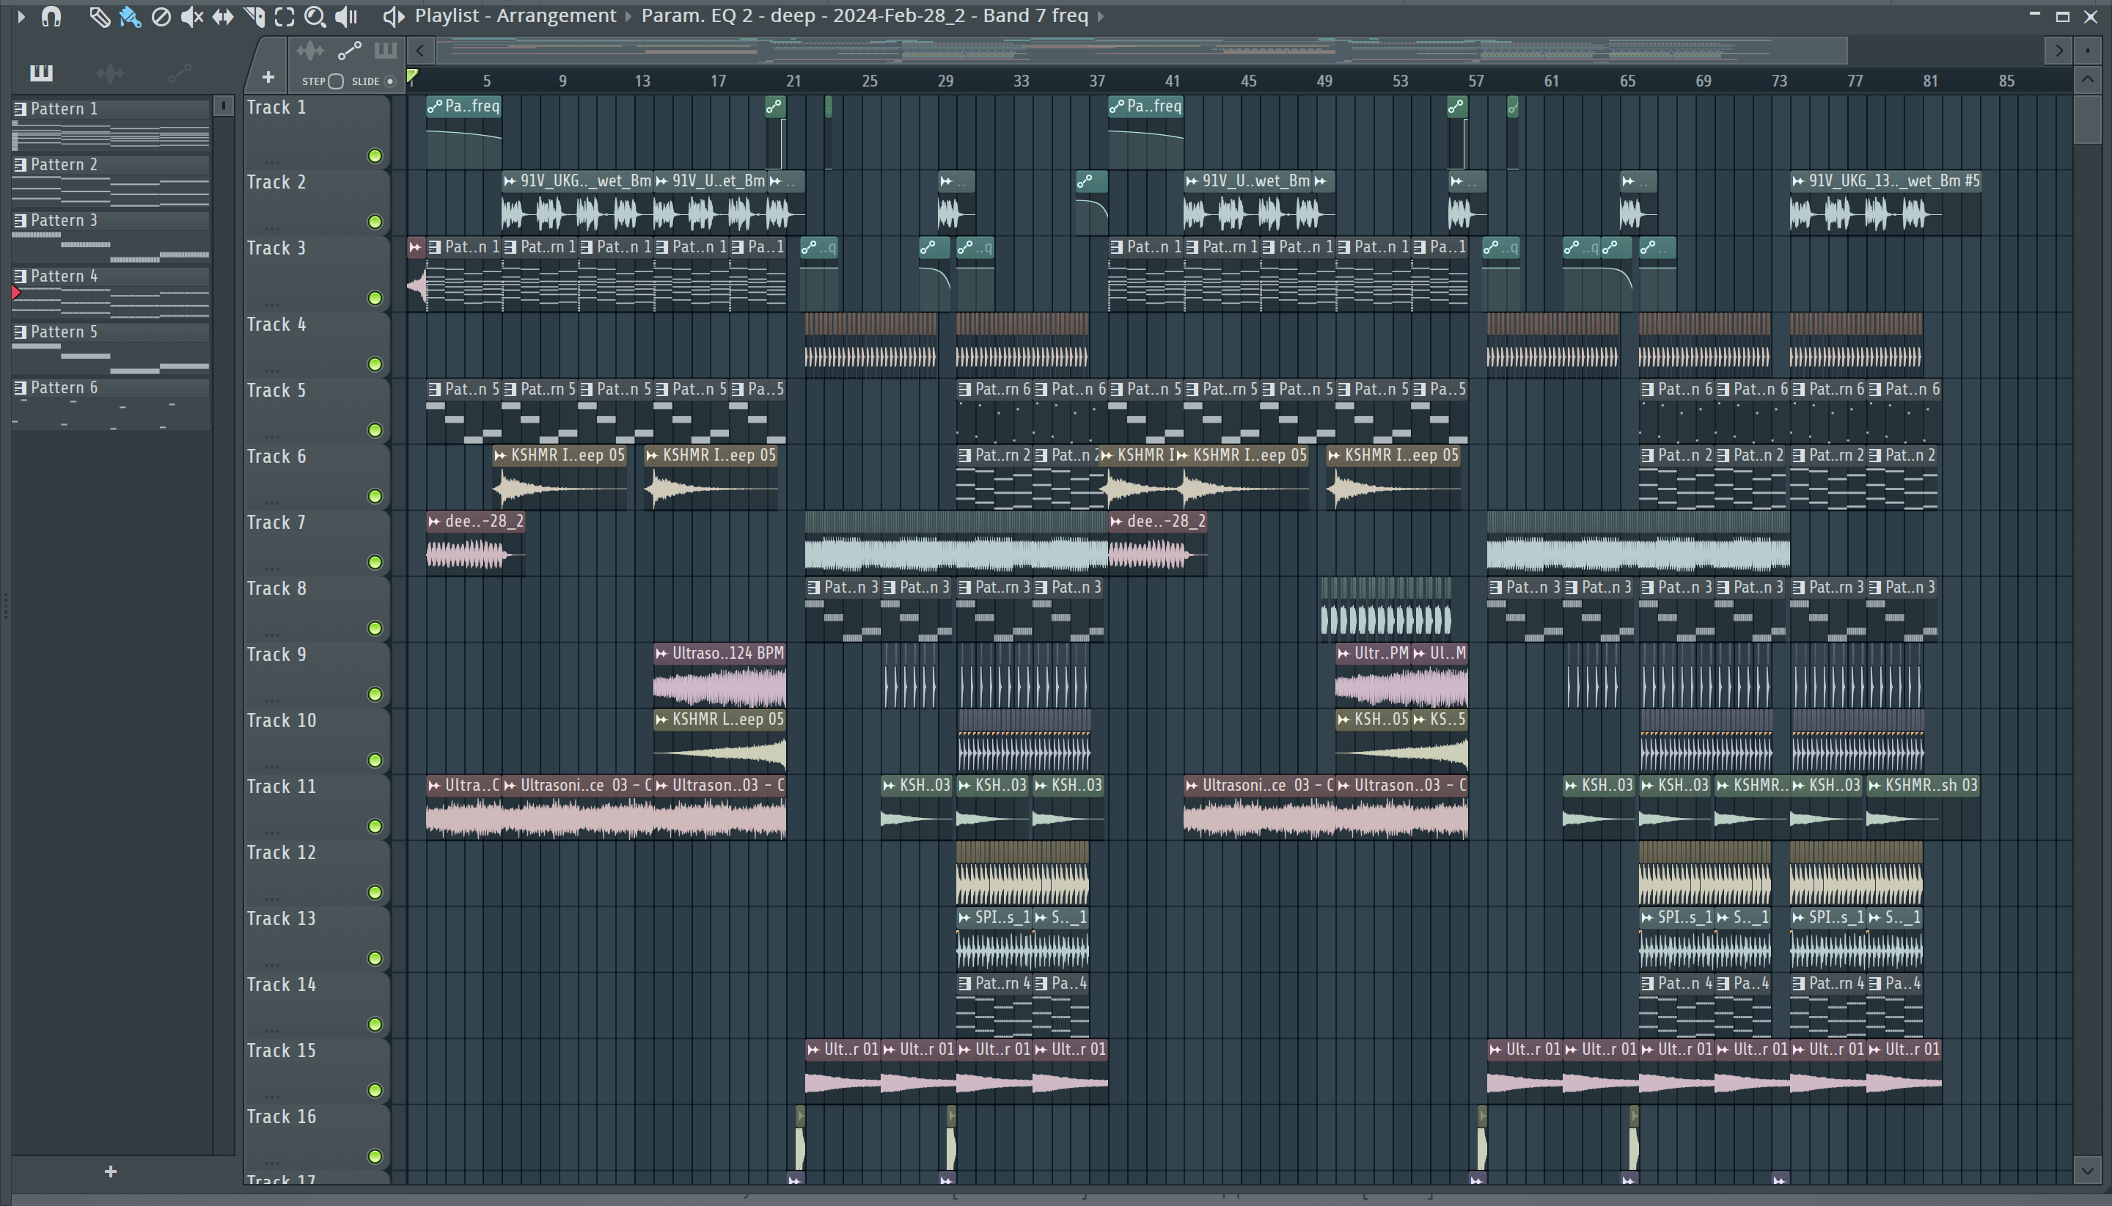The image size is (2112, 1206).
Task: Open the playlist options menu arrow
Action: point(21,15)
